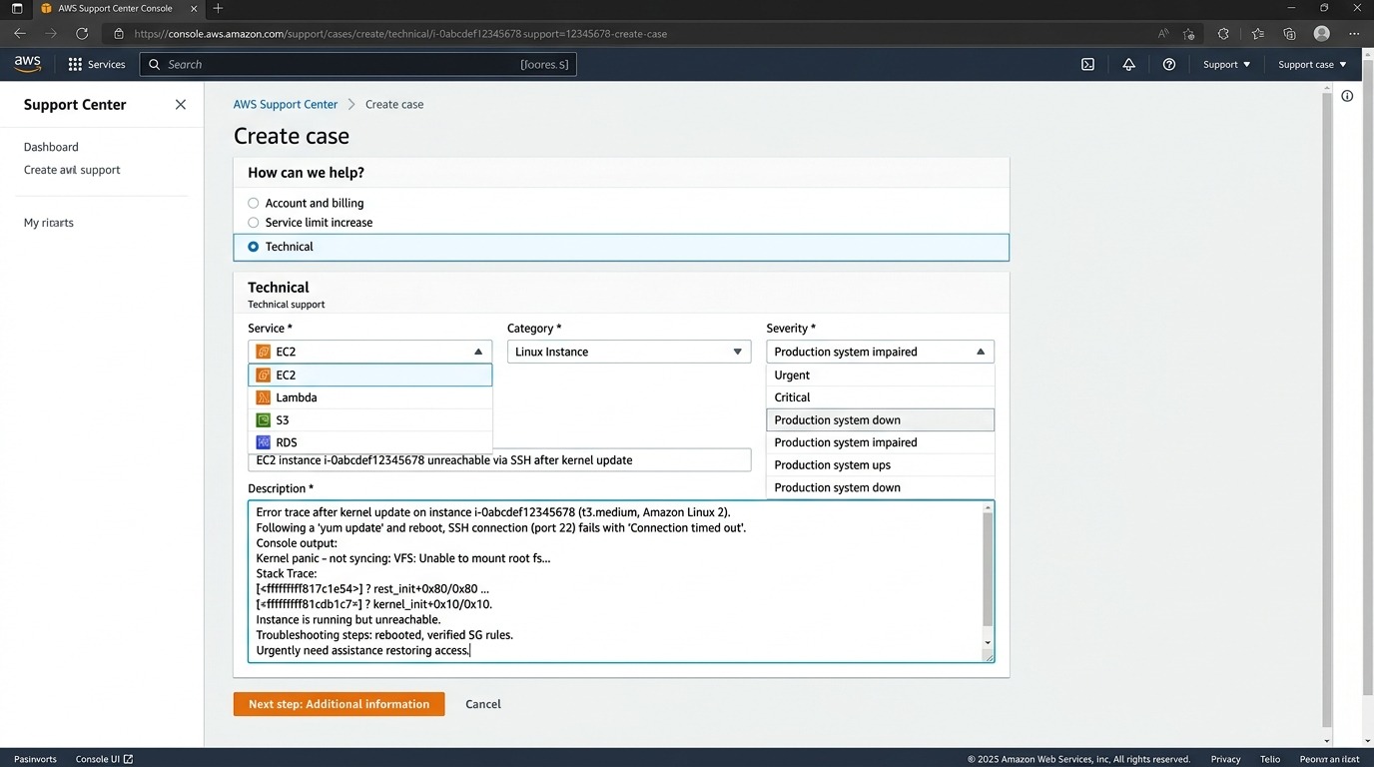Open My riarts sidebar item

click(x=49, y=223)
